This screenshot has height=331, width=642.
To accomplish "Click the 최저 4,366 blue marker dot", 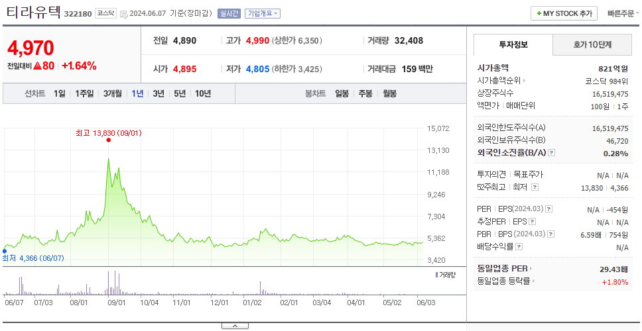I will 5,252.
